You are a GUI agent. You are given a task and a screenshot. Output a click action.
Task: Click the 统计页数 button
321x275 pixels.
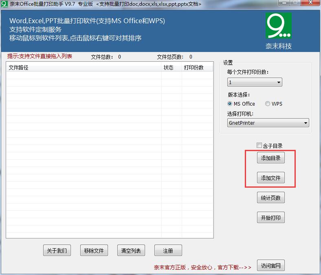point(270,198)
